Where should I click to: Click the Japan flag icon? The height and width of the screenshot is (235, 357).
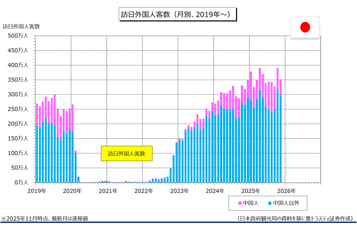305,27
